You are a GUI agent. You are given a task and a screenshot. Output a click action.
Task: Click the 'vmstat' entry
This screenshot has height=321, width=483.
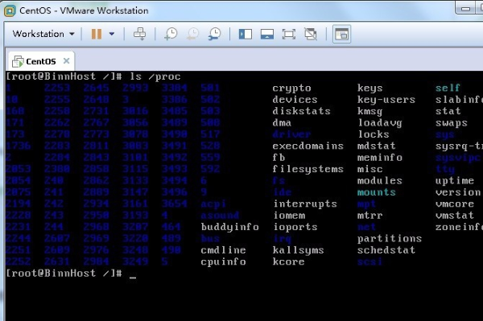(x=455, y=215)
